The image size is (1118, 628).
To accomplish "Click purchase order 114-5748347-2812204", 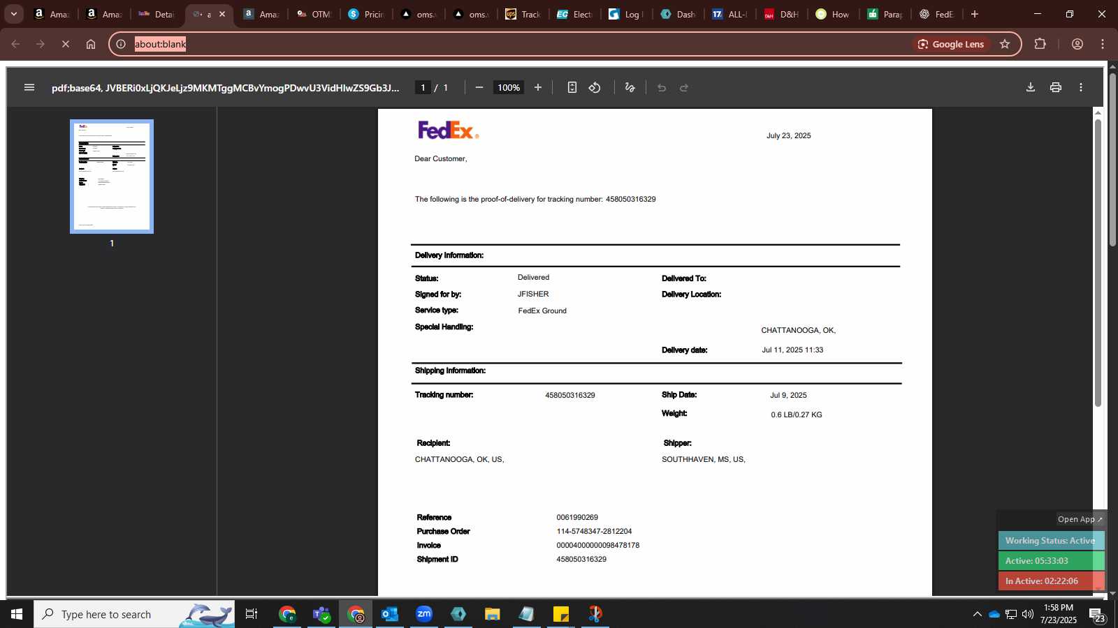I will [594, 532].
